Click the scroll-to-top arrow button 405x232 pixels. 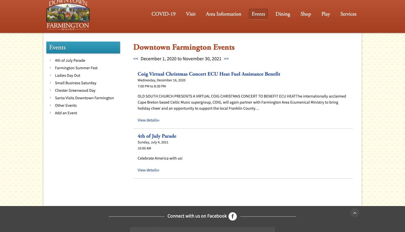pyautogui.click(x=355, y=213)
